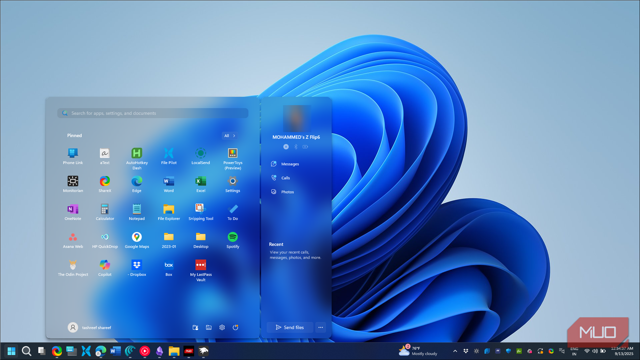Open Obsidian from the taskbar
Screen dimensions: 640x360
[x=160, y=351]
